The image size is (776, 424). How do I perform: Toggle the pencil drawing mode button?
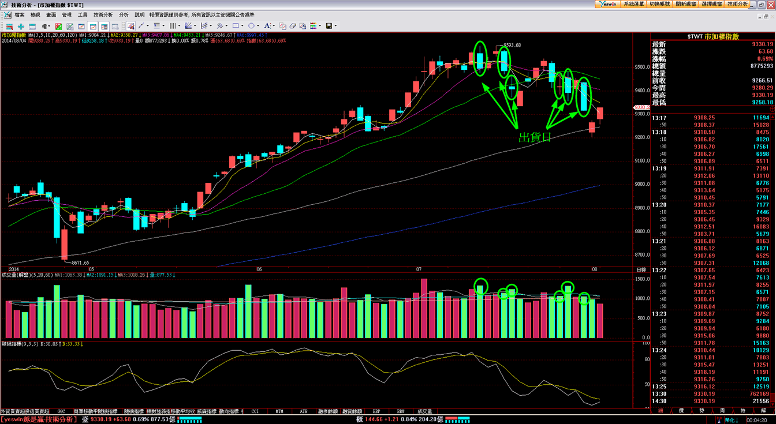[x=130, y=26]
